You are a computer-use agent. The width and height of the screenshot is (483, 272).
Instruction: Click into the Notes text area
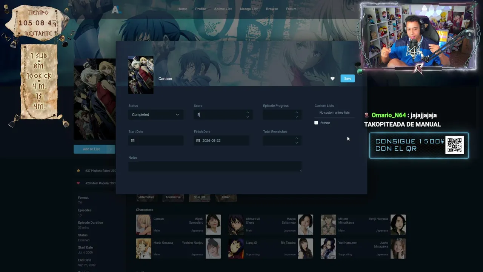click(x=215, y=167)
